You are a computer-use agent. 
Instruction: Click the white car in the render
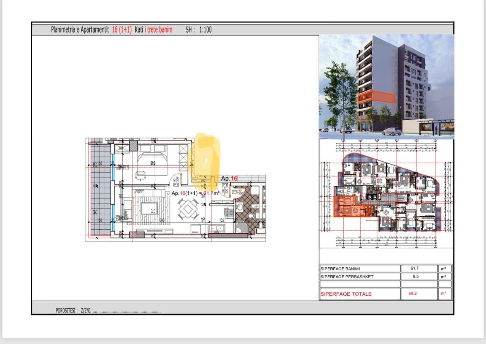click(392, 131)
